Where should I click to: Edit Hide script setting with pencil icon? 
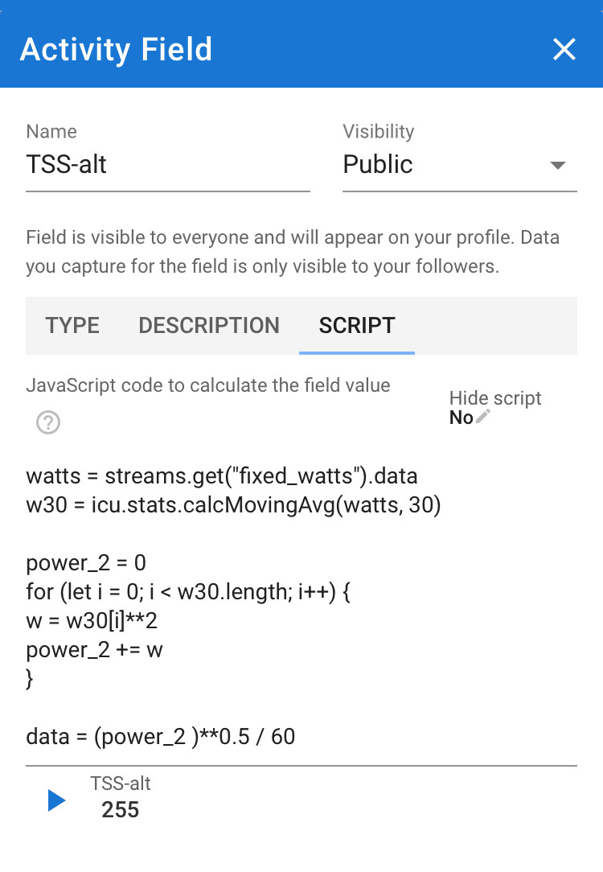coord(483,417)
